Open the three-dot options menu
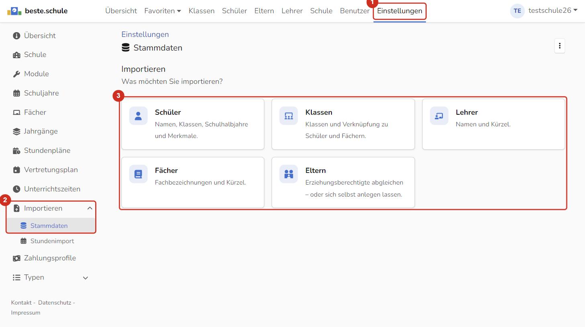The image size is (585, 327). tap(560, 46)
